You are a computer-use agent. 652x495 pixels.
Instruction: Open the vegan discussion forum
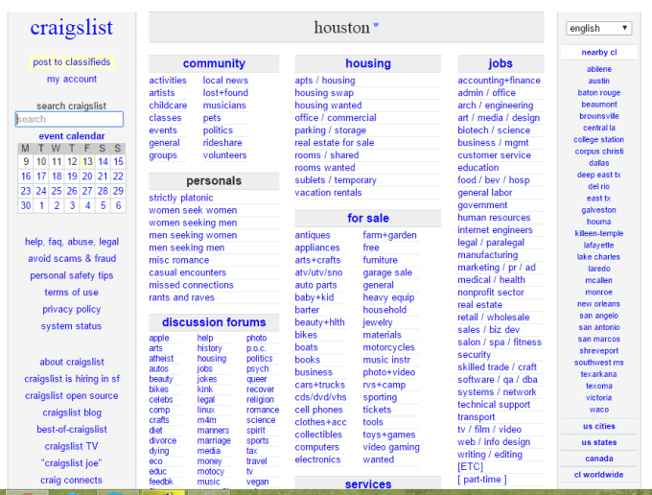coord(257,482)
